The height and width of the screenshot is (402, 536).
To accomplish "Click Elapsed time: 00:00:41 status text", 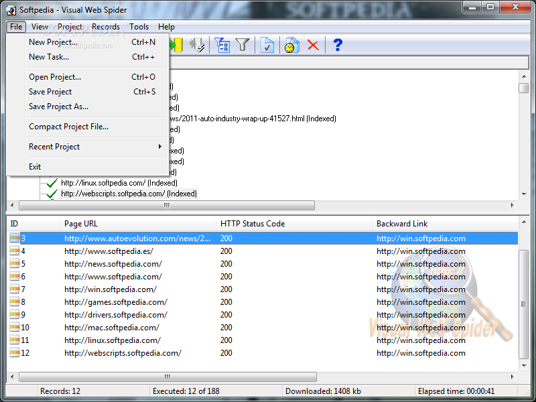I will [x=456, y=391].
